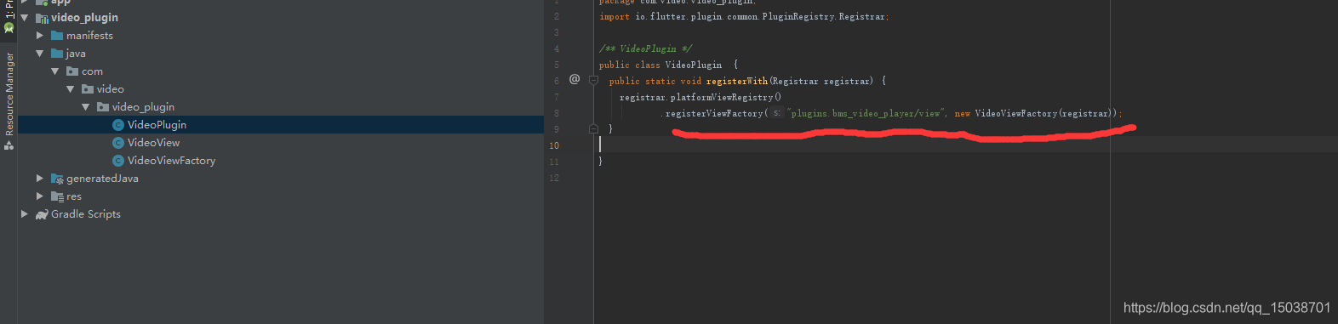Collapse the inner video_plugin package arrow
Screen dimensions: 1338x324
click(86, 106)
